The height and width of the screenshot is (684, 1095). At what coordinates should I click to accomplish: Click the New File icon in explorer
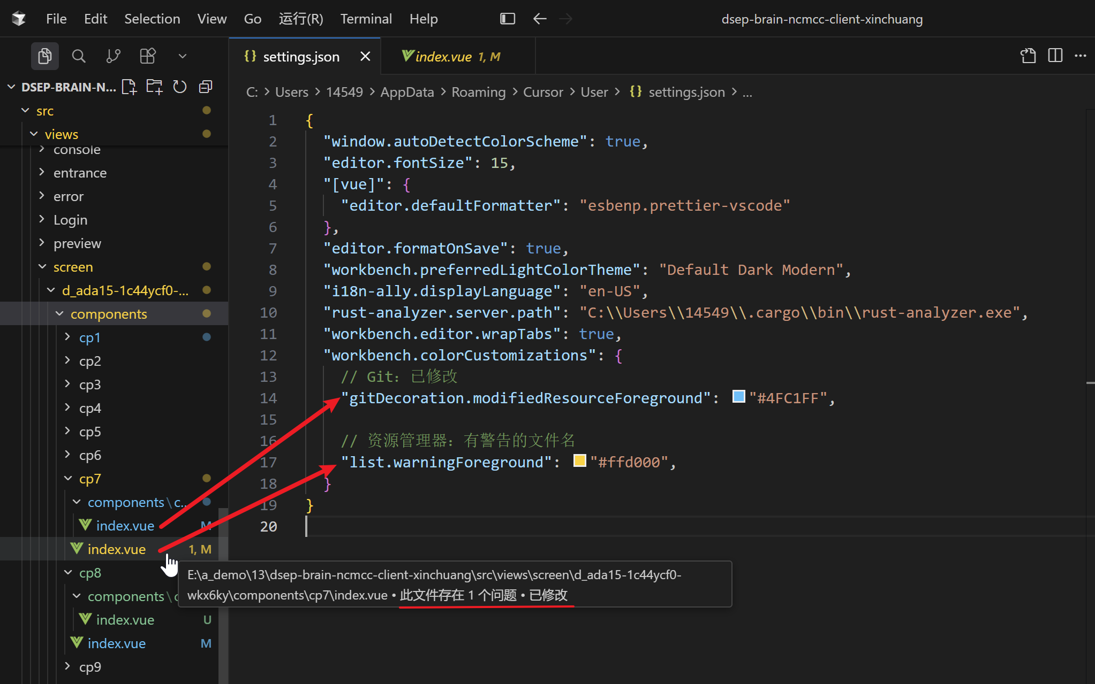coord(129,87)
